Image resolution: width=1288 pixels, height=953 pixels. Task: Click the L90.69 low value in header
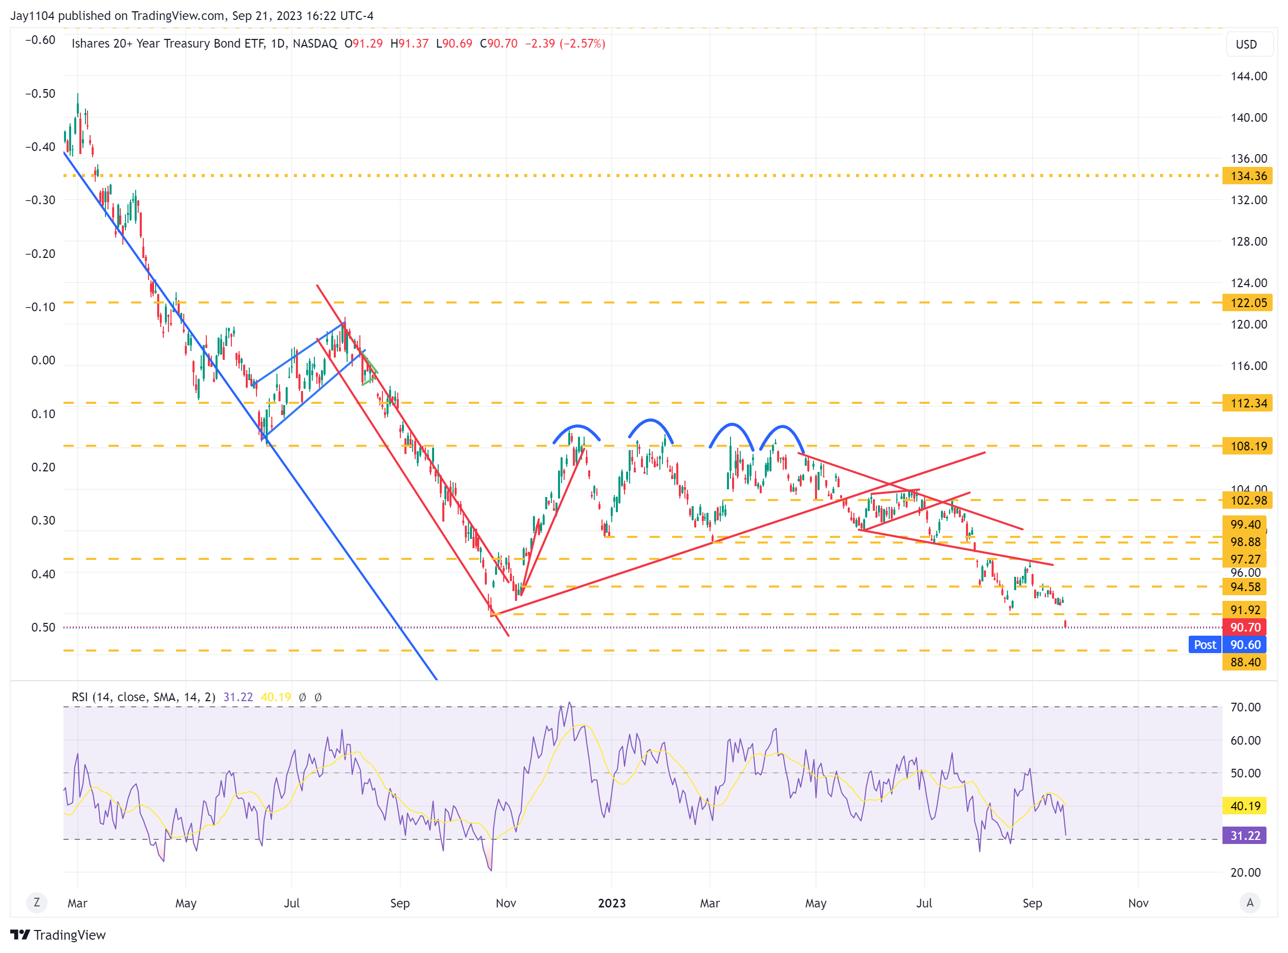click(x=454, y=44)
